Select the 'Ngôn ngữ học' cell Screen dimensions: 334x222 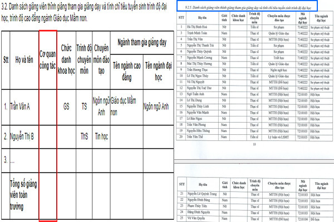(x=279, y=70)
